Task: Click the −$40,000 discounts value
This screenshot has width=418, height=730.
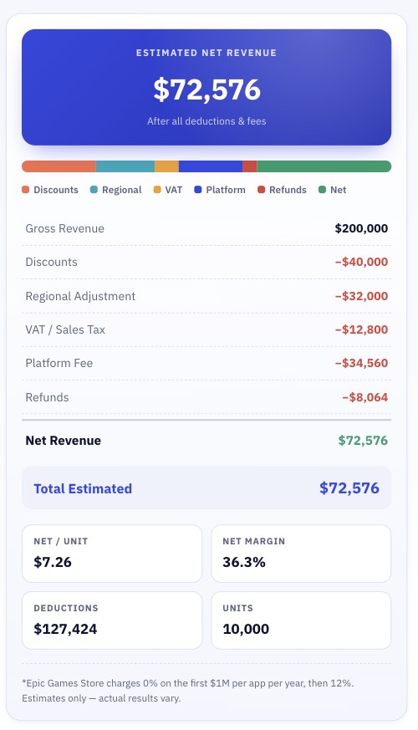Action: click(361, 262)
